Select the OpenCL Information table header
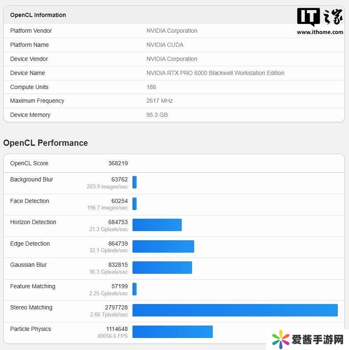The image size is (349, 350). 38,15
